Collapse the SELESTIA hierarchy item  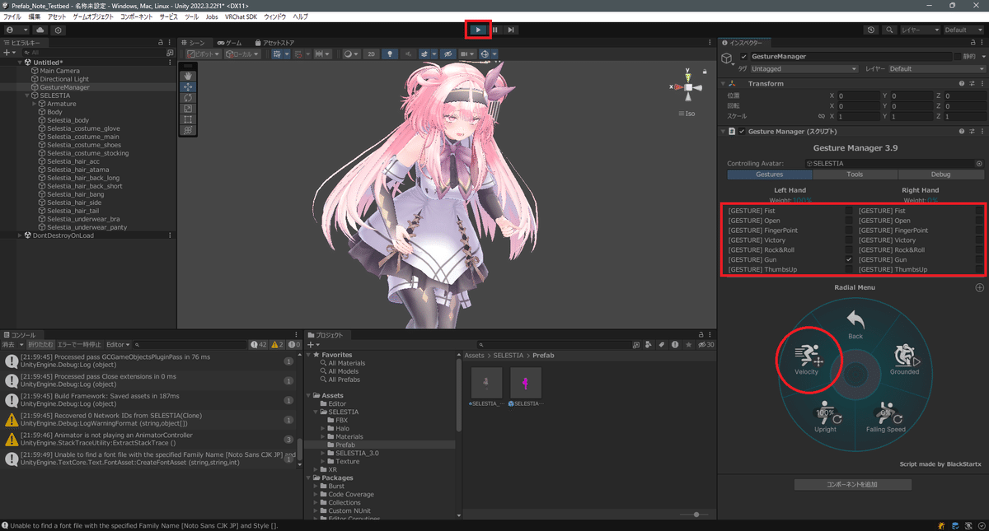tap(27, 95)
